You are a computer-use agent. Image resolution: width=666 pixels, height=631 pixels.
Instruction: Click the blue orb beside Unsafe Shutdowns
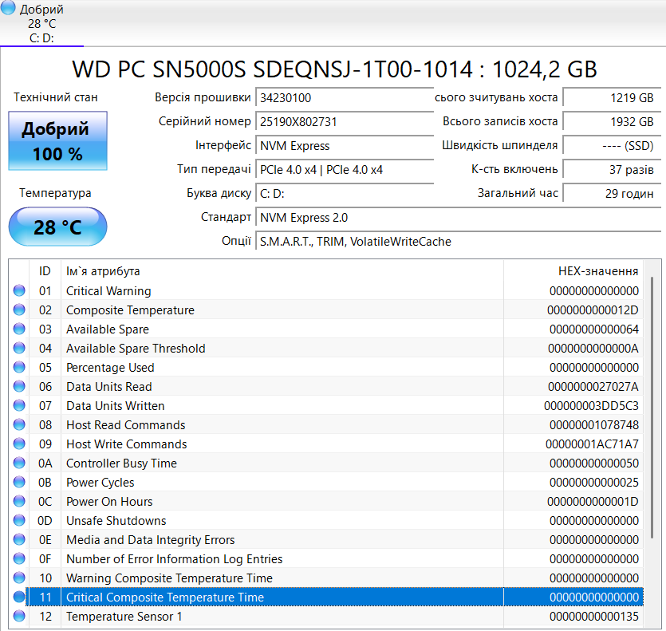(19, 521)
